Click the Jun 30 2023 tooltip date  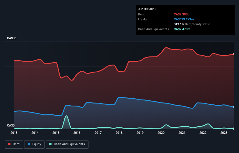(147, 9)
